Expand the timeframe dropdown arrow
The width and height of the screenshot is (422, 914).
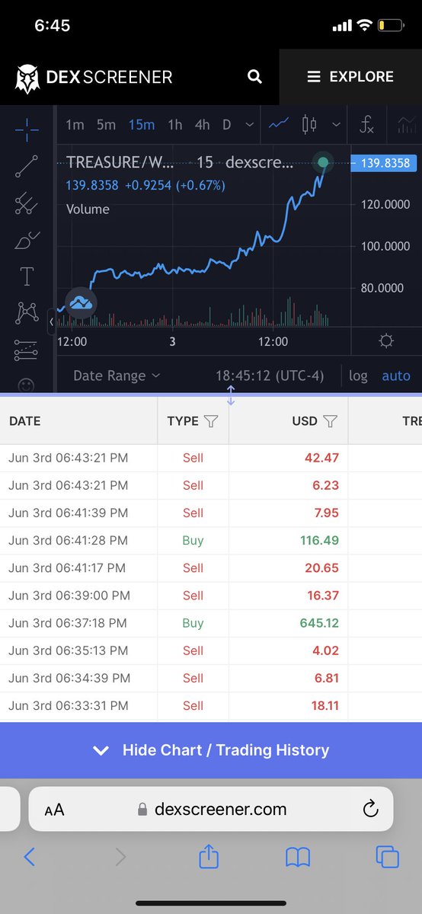click(x=248, y=125)
